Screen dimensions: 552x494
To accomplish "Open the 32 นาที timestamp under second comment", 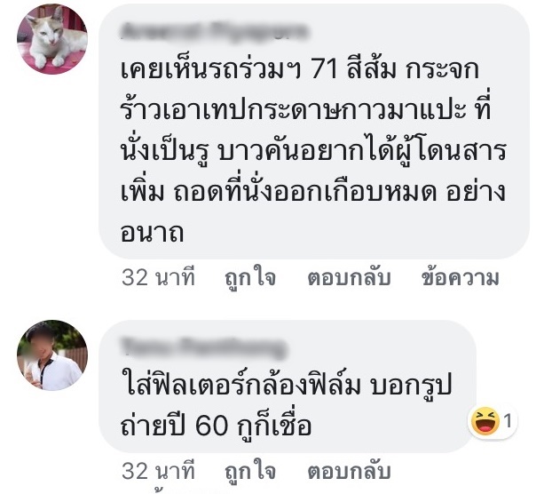I will click(x=158, y=471).
